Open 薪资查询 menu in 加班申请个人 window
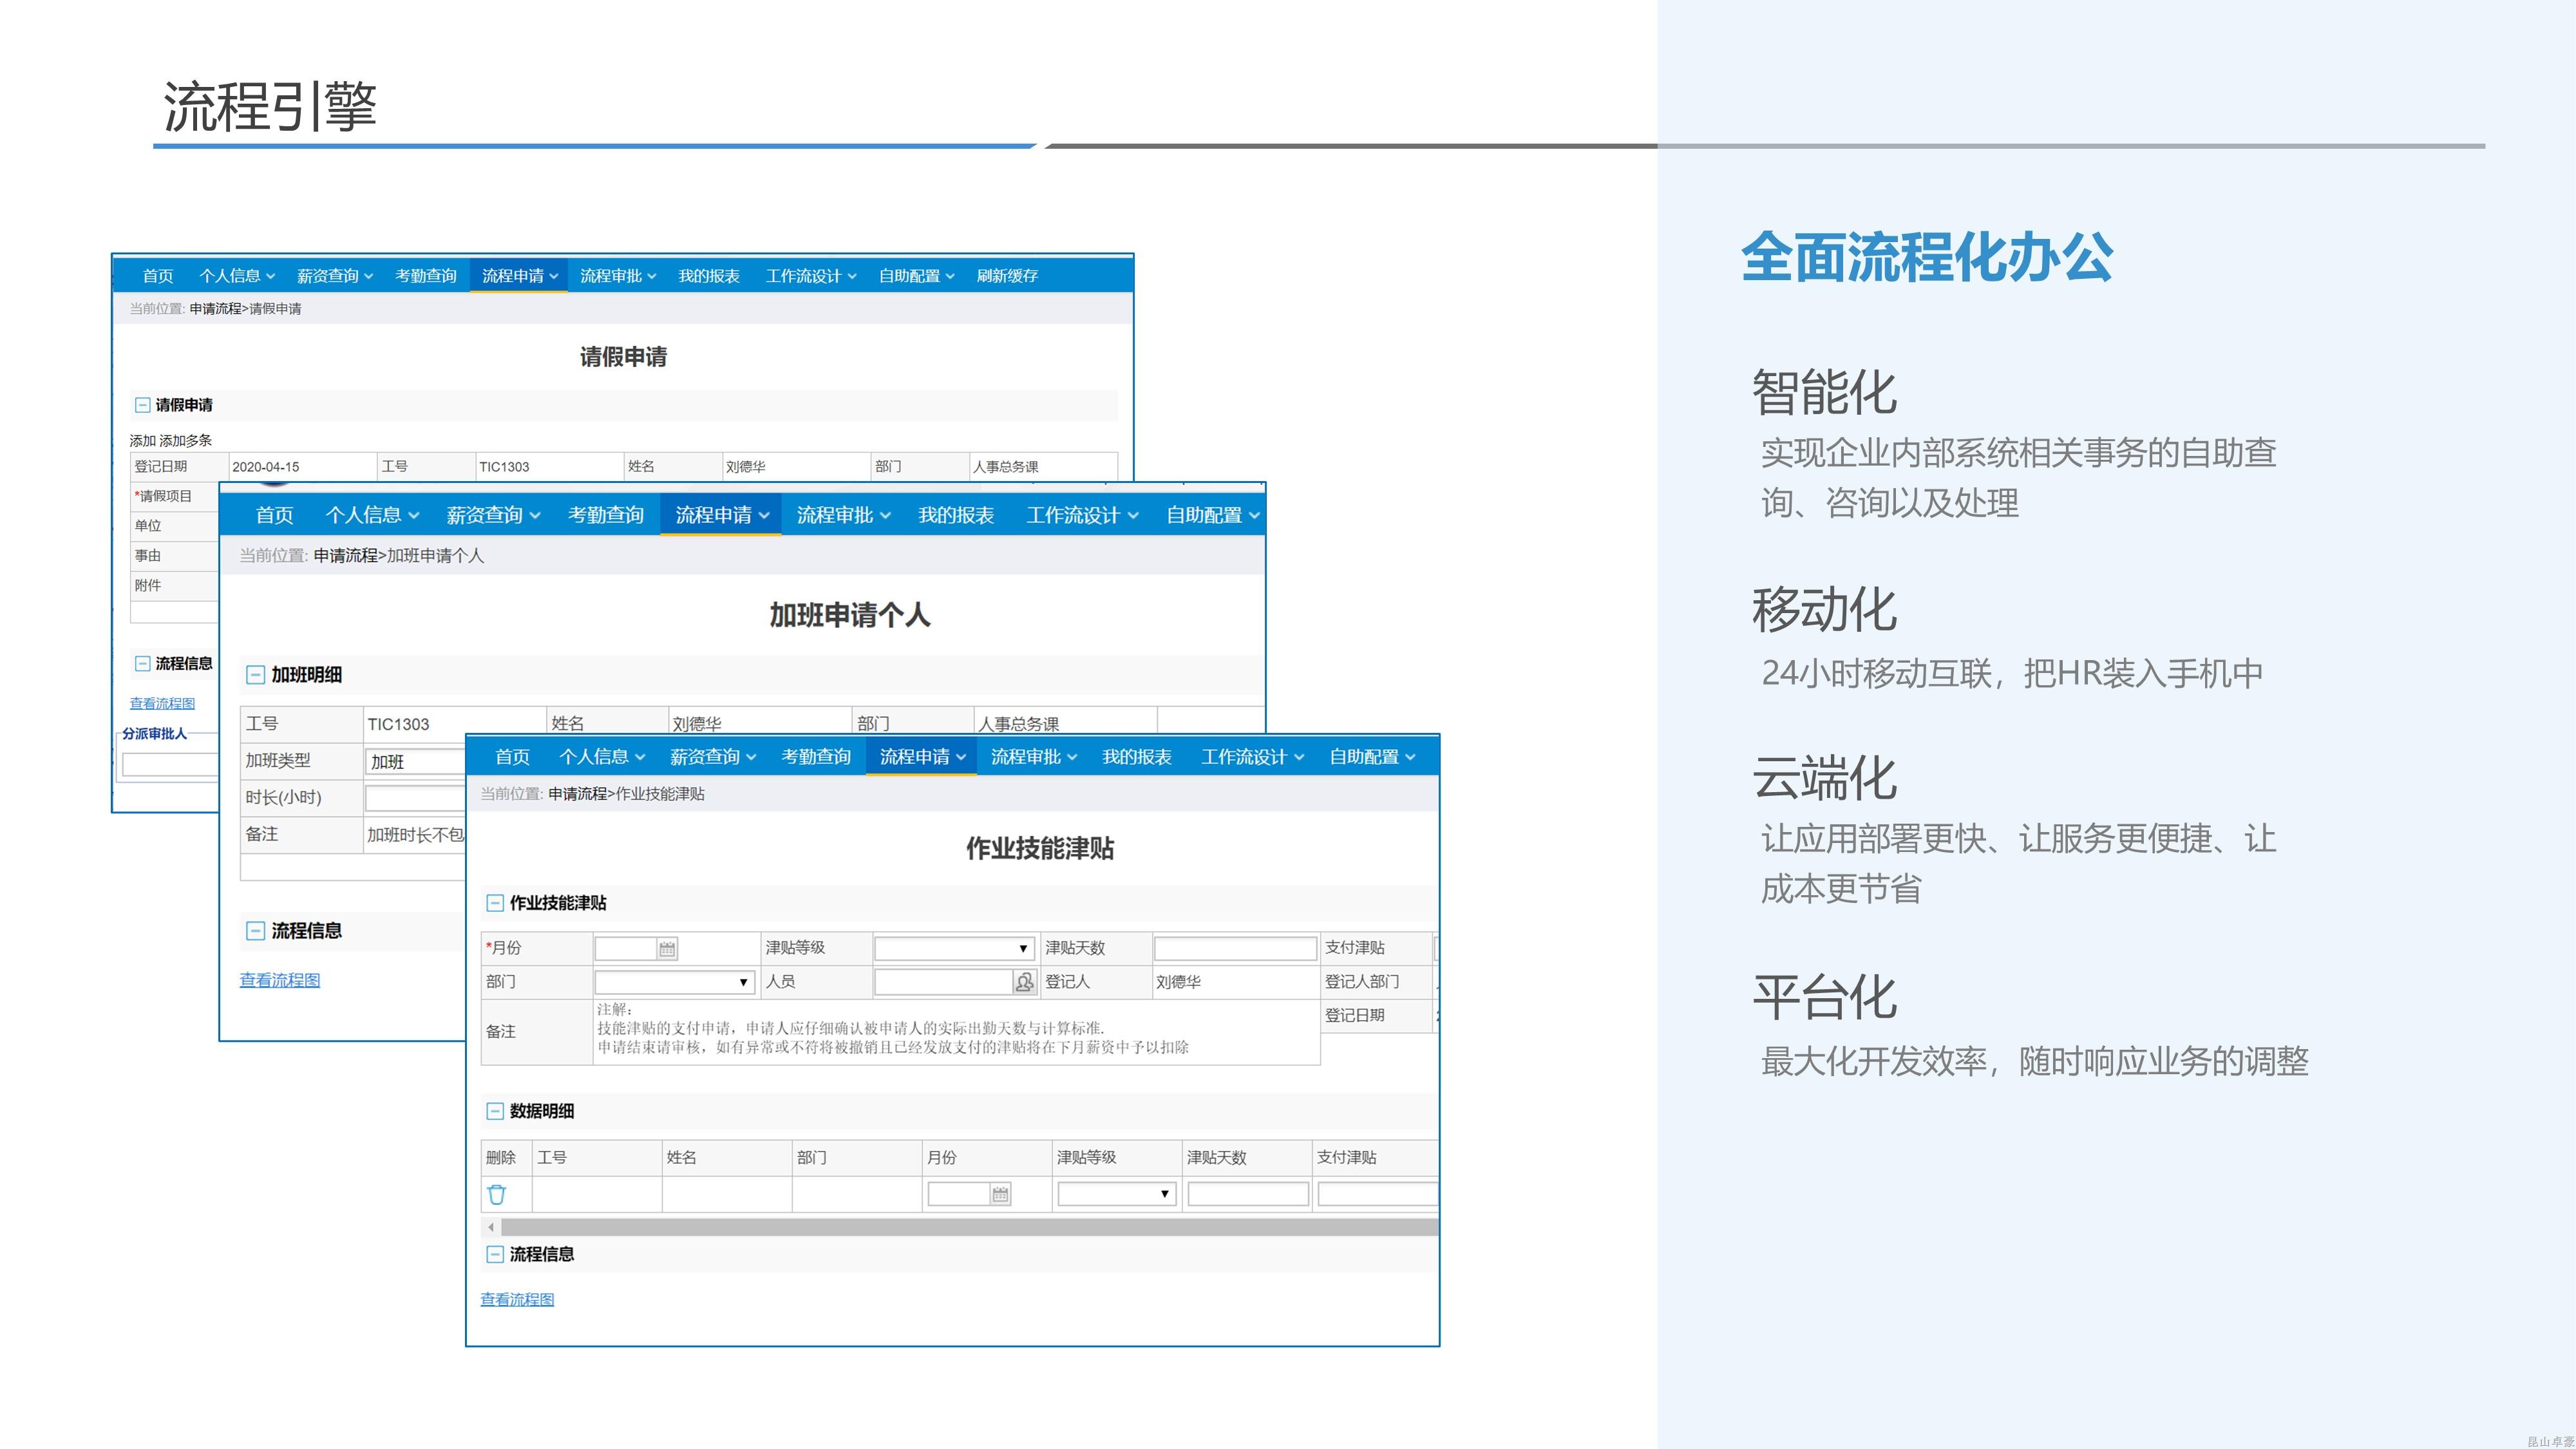This screenshot has width=2576, height=1449. (492, 515)
